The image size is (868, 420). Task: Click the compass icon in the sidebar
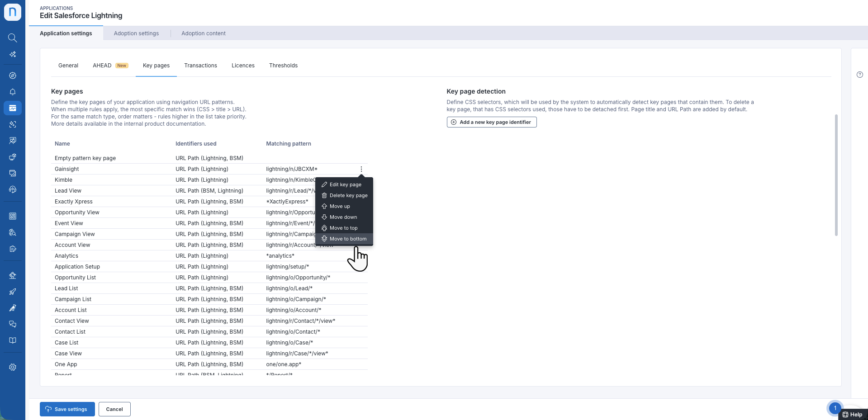[13, 76]
